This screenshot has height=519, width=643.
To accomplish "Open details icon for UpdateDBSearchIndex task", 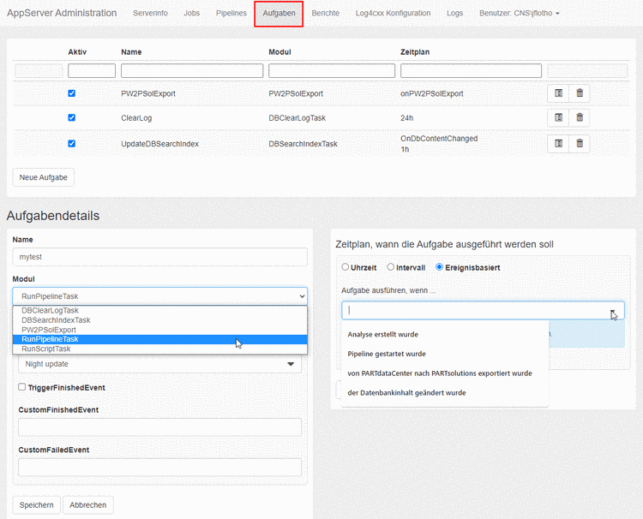I will pyautogui.click(x=558, y=143).
